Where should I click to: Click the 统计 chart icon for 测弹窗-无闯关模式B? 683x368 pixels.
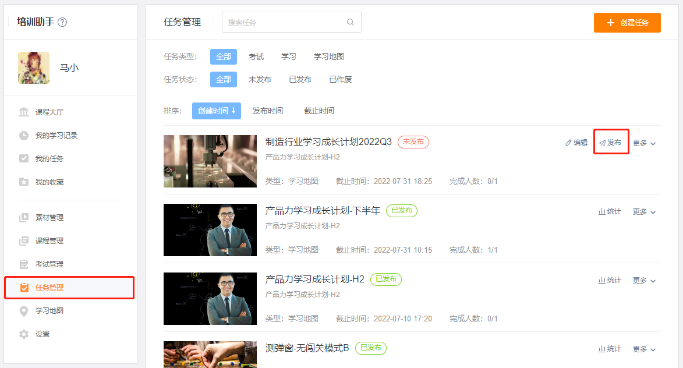pyautogui.click(x=601, y=349)
